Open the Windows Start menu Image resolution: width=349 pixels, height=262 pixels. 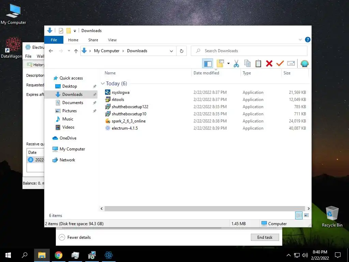8,255
